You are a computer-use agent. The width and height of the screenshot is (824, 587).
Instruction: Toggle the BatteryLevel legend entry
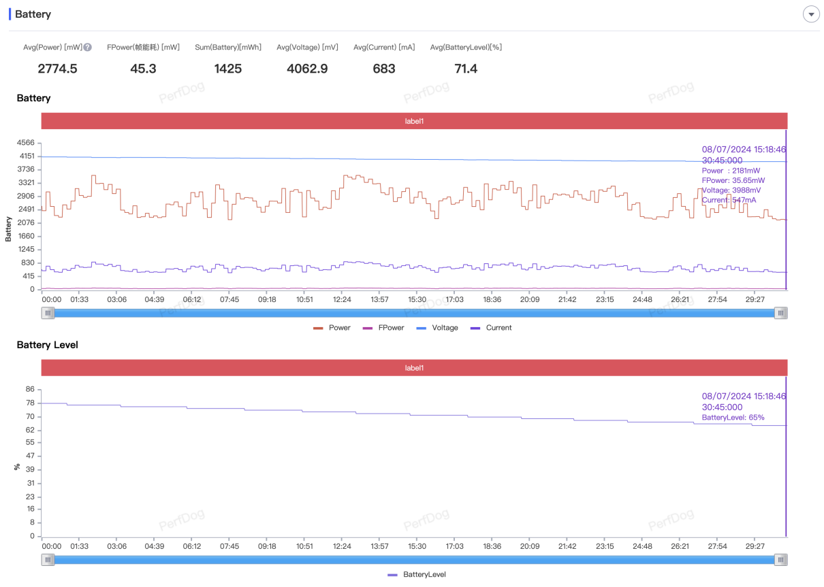[x=416, y=575]
